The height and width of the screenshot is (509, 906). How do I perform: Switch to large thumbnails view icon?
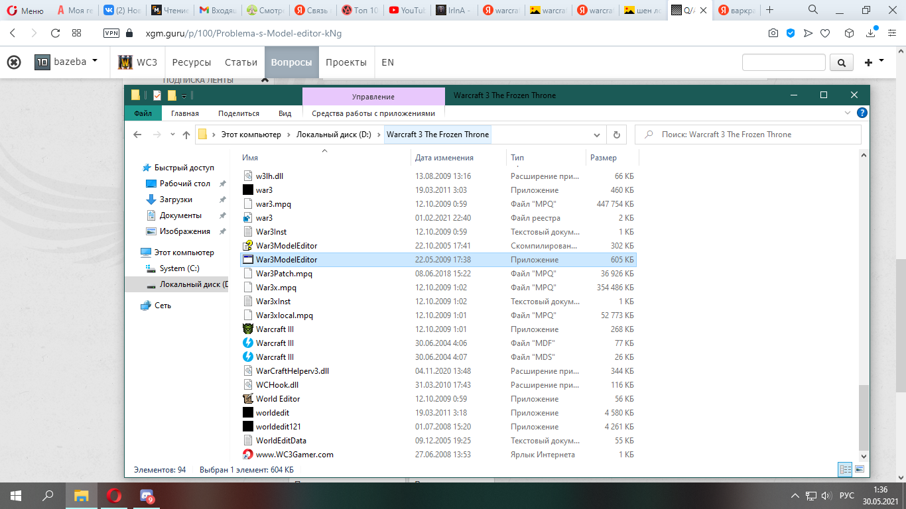click(x=860, y=469)
